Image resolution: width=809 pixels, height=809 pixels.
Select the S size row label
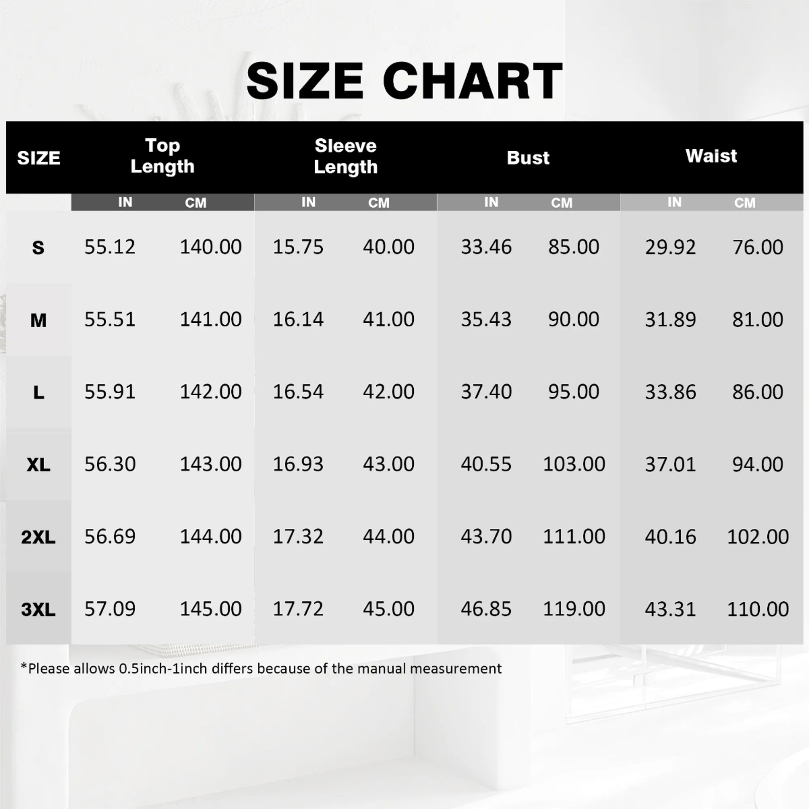point(38,248)
